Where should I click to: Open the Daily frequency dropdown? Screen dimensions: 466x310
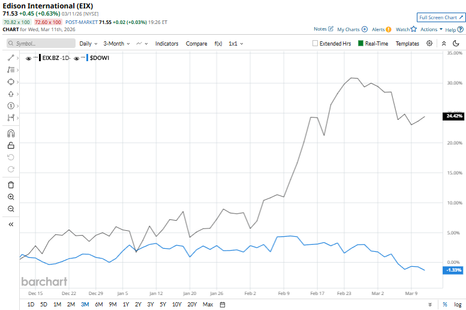88,43
